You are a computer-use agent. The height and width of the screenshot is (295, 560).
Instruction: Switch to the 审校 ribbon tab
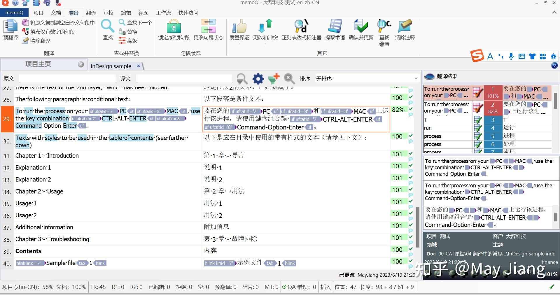[108, 13]
